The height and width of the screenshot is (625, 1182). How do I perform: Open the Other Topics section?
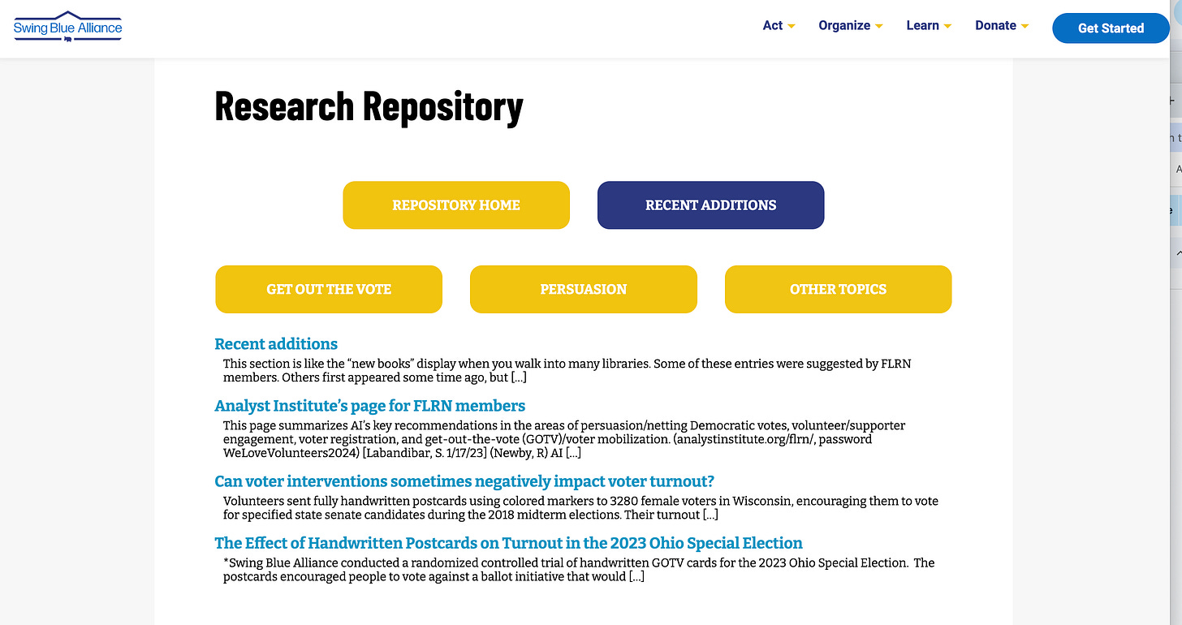pyautogui.click(x=838, y=289)
